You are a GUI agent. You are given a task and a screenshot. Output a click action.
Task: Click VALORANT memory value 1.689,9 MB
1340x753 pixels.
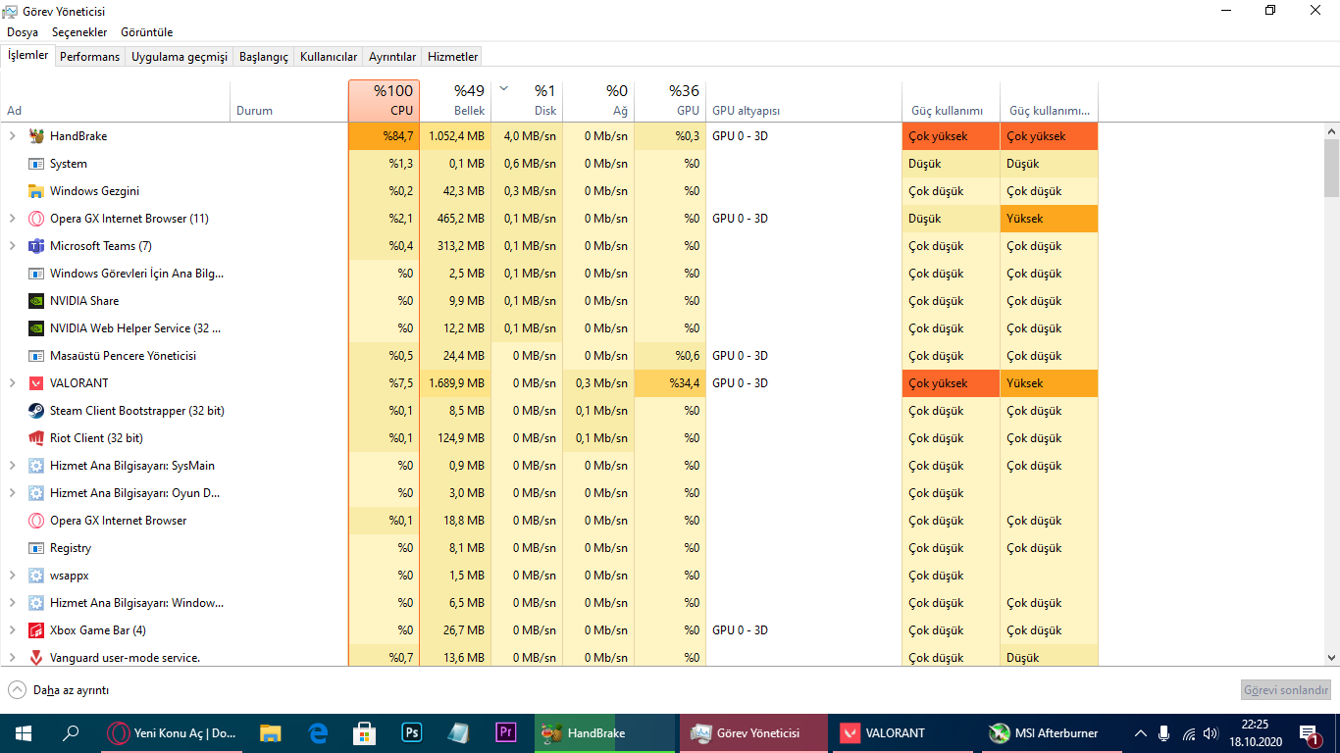point(456,383)
